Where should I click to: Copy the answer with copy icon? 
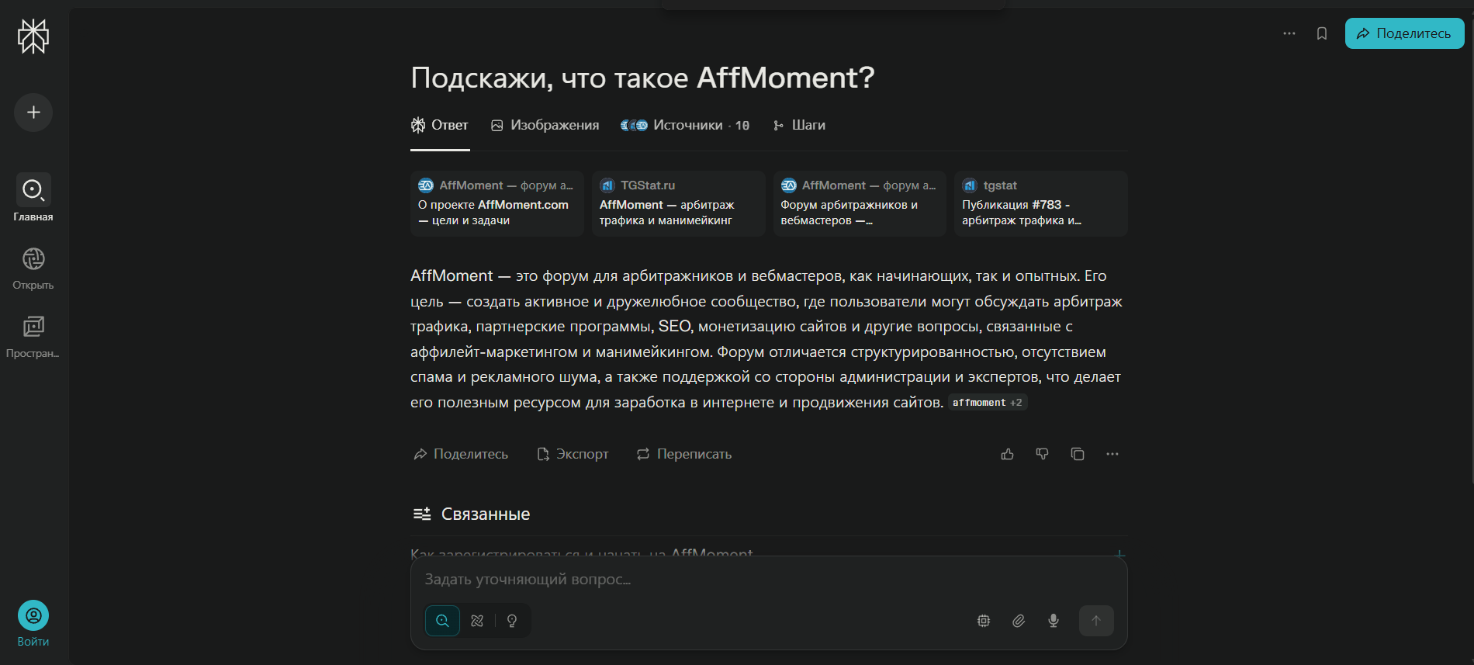point(1078,454)
